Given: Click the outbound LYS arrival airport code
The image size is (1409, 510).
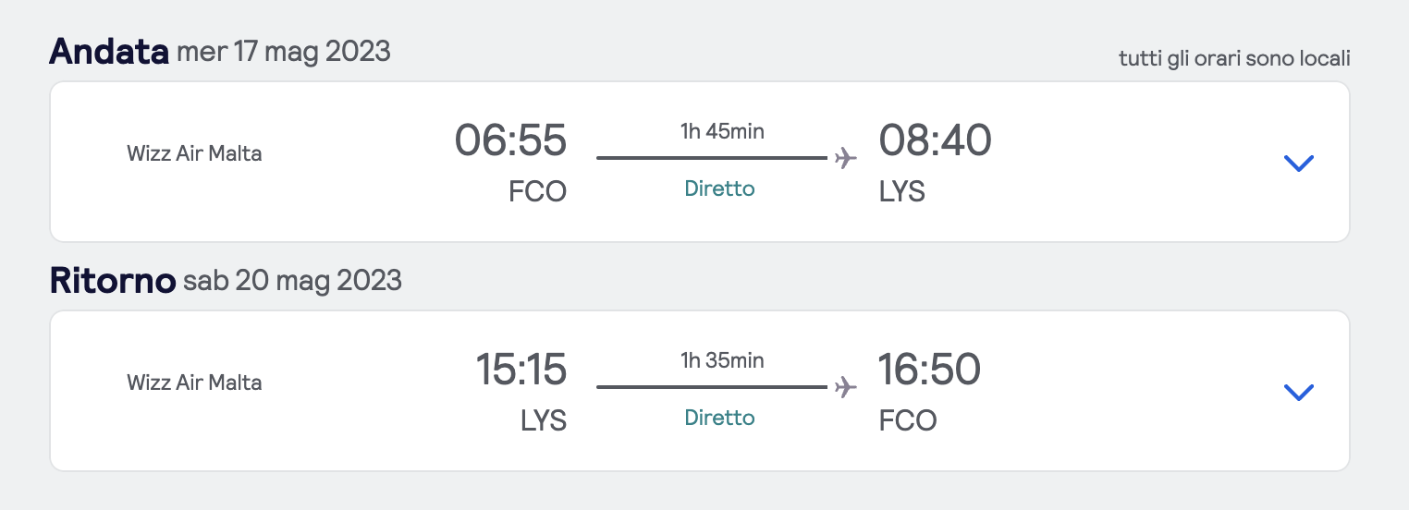Looking at the screenshot, I should 901,192.
